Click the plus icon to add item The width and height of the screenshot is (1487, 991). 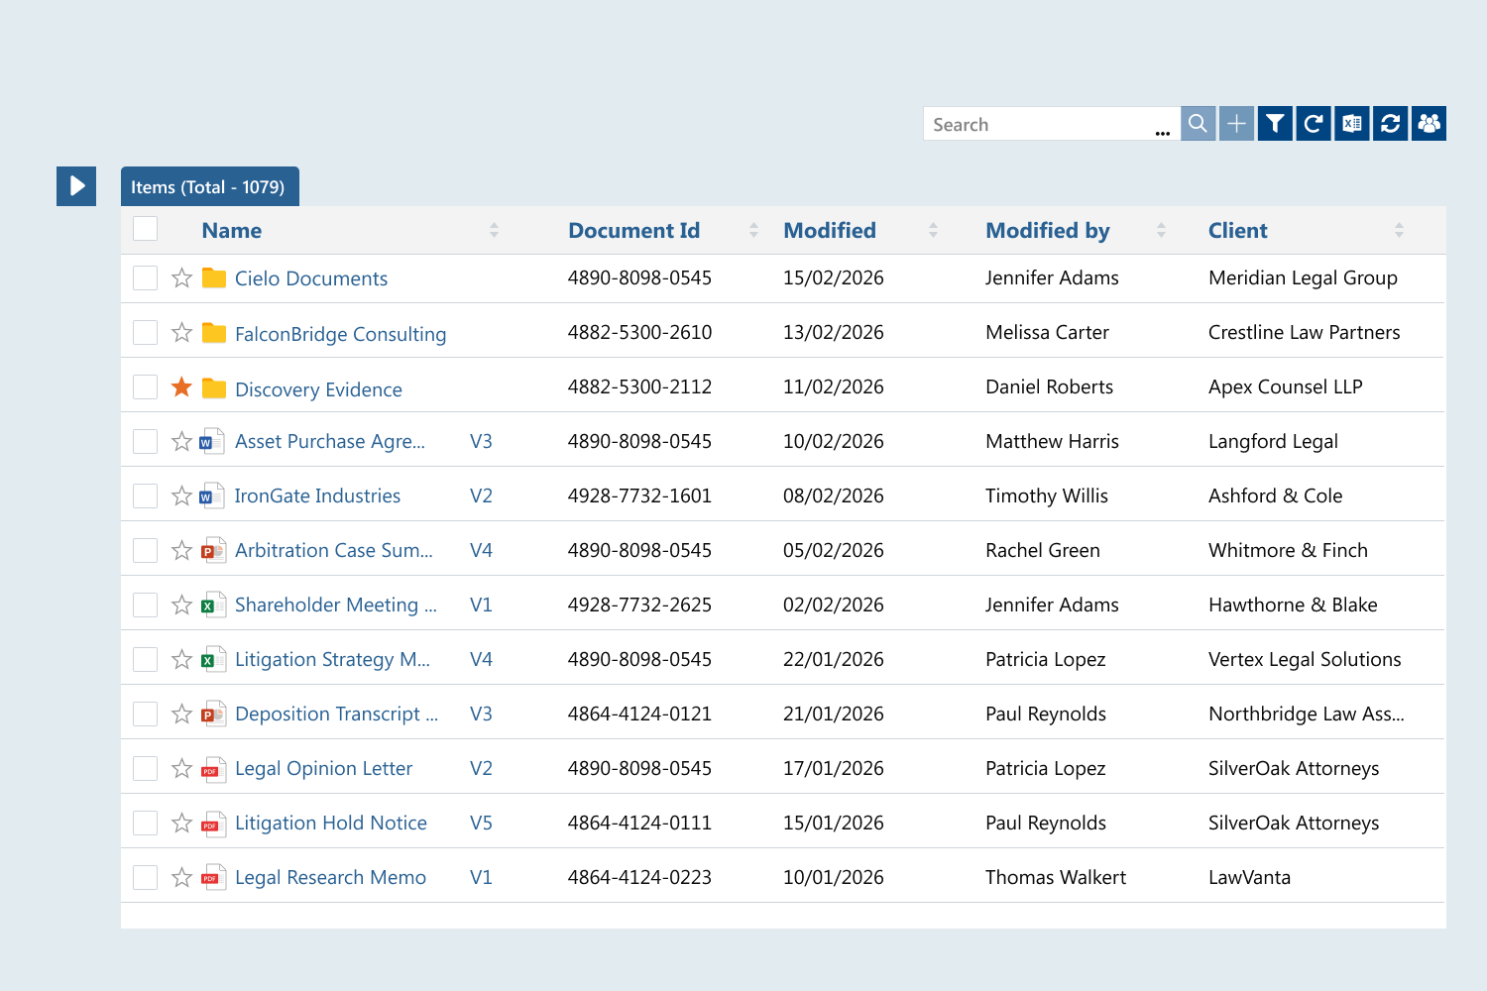coord(1236,124)
